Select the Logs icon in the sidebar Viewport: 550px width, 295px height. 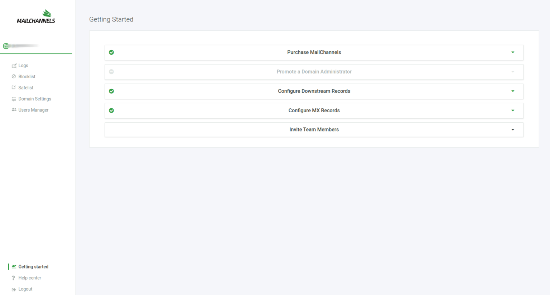14,65
